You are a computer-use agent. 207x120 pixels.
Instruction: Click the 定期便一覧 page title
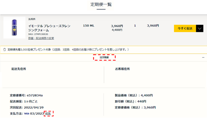[x=101, y=5]
